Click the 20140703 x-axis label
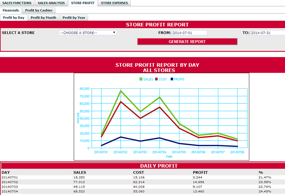The width and height of the screenshot is (285, 195). [x=140, y=152]
